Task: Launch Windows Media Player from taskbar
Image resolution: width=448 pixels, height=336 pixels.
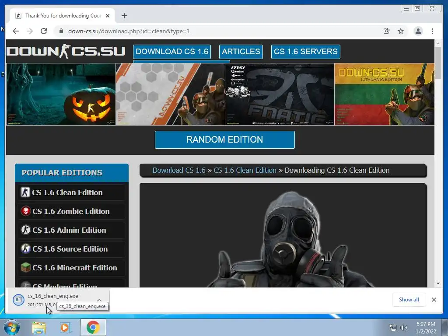Action: pos(65,327)
